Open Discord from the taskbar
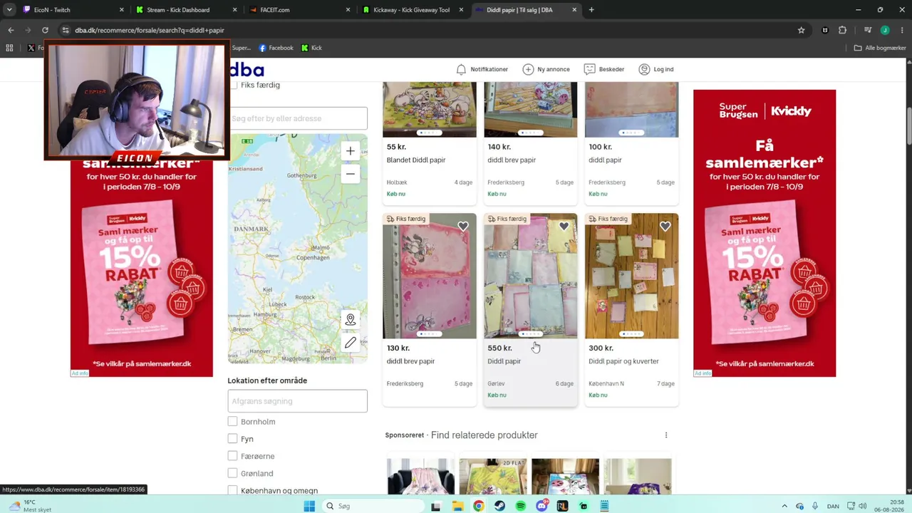 pyautogui.click(x=541, y=506)
